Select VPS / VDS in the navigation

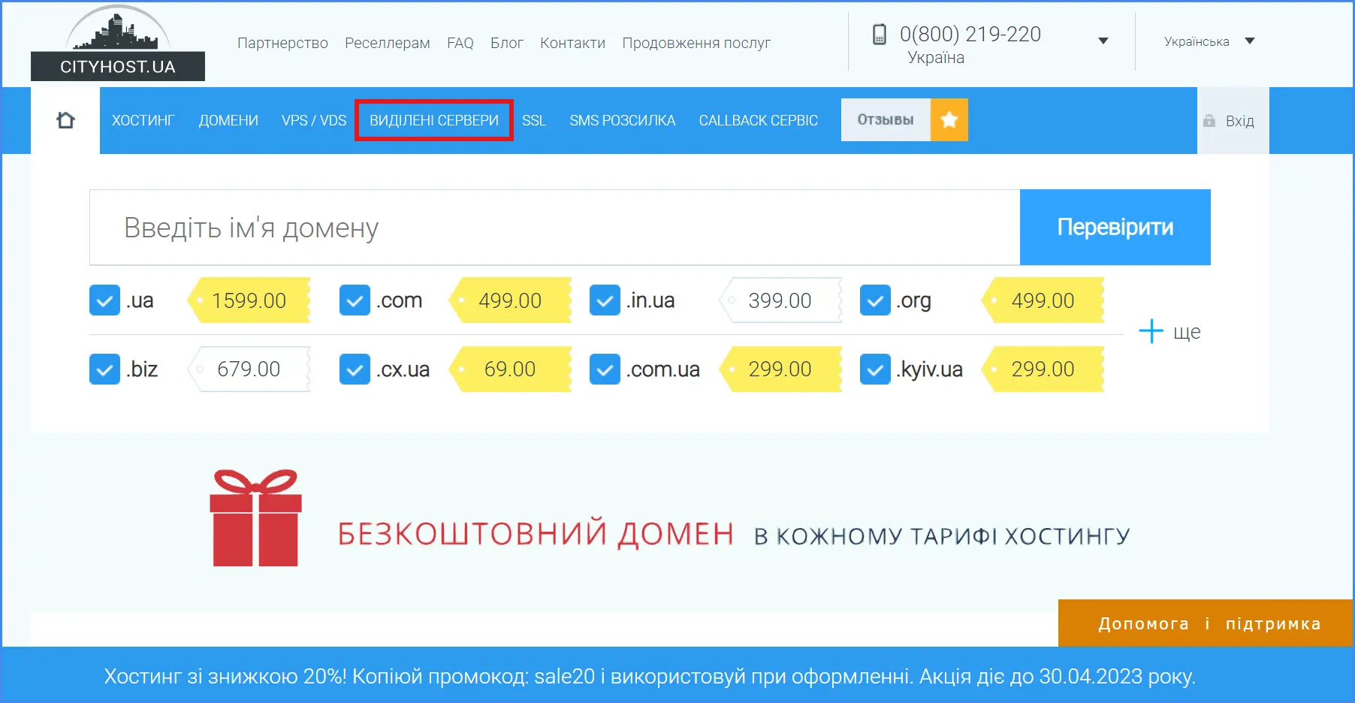tap(314, 120)
